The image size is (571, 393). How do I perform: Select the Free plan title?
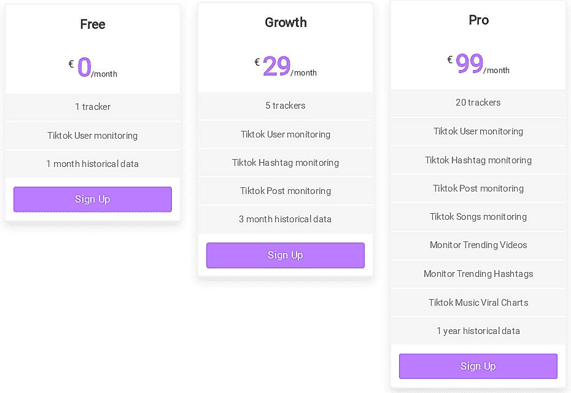[x=92, y=25]
